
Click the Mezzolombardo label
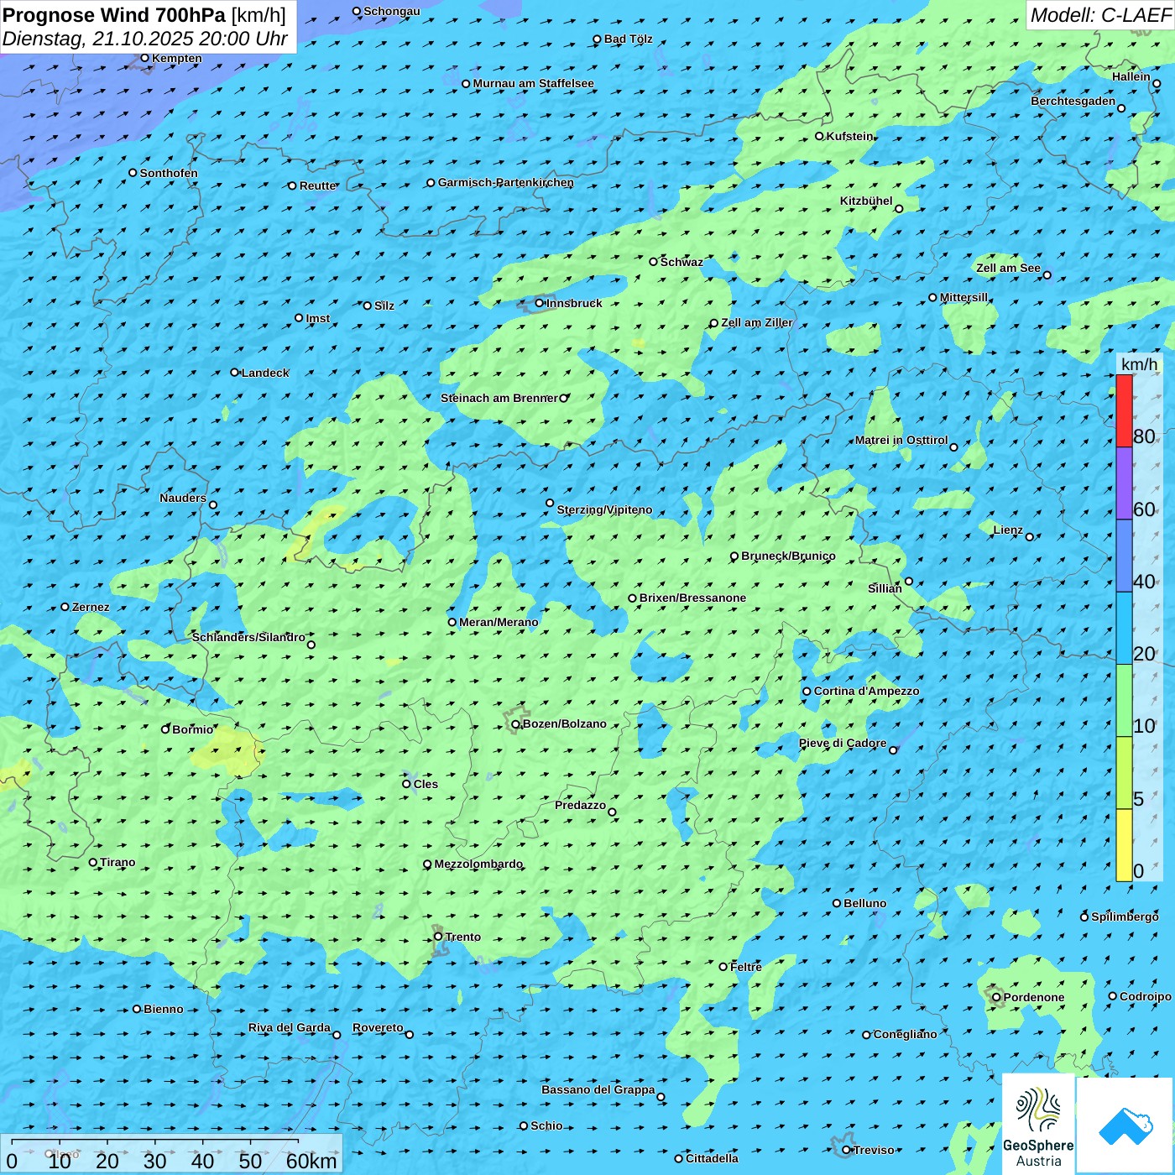(x=478, y=864)
